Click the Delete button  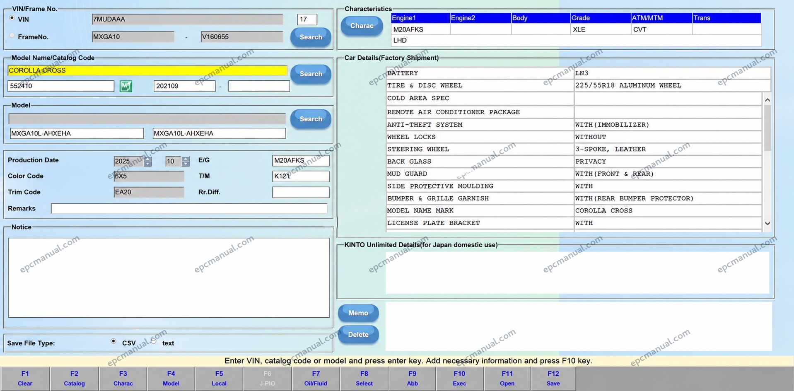pyautogui.click(x=358, y=335)
